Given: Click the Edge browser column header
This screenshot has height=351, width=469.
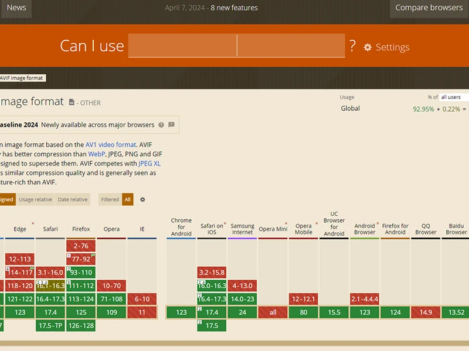Looking at the screenshot, I should tap(20, 229).
